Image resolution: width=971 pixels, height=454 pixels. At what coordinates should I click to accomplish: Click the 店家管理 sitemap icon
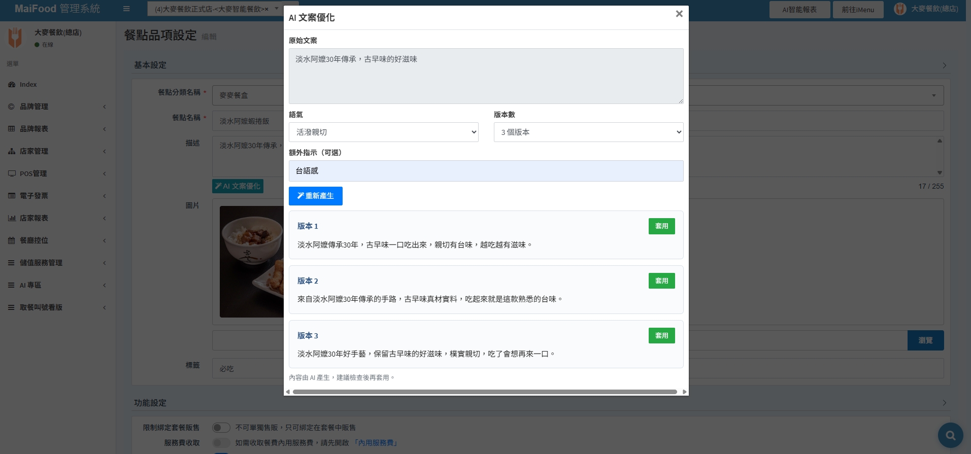(x=11, y=151)
